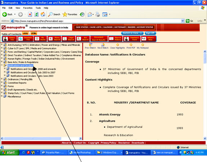This screenshot has height=162, width=207.
Task: Switch table of contents to JAVA
Action: (x=25, y=33)
